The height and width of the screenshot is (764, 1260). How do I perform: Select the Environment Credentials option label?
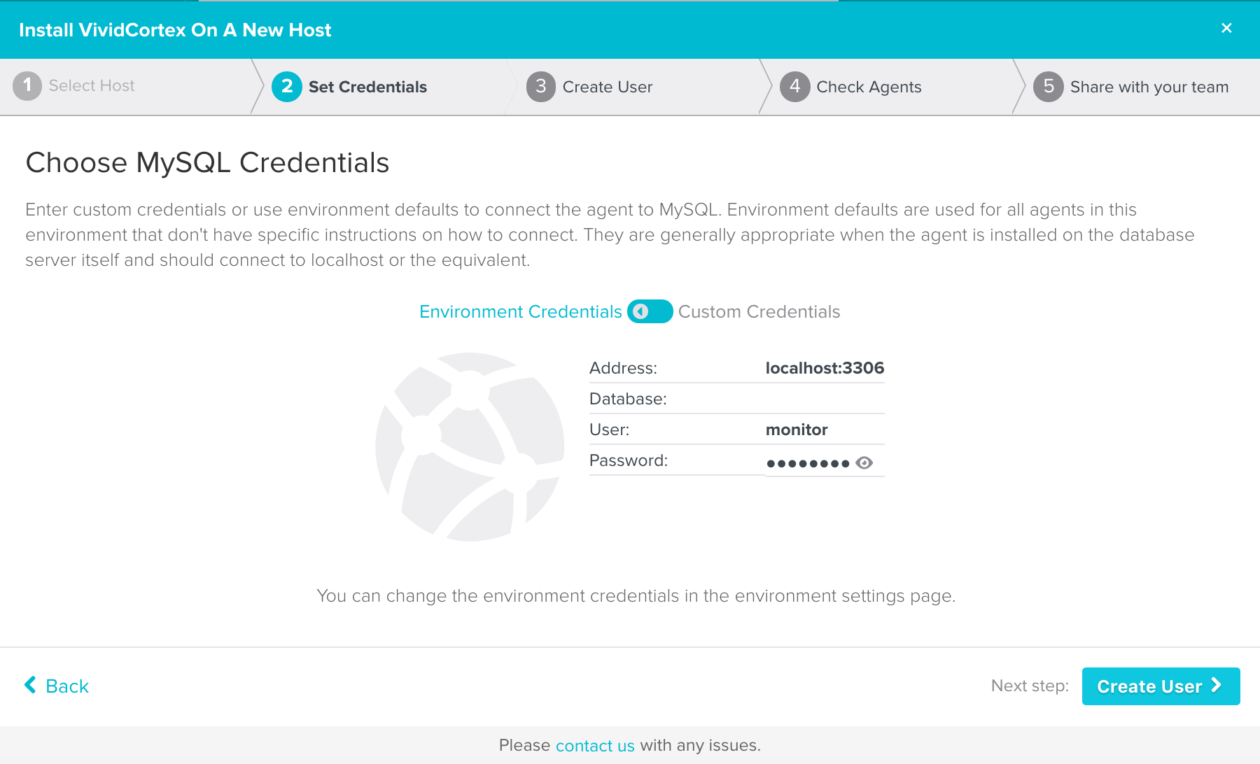point(520,312)
